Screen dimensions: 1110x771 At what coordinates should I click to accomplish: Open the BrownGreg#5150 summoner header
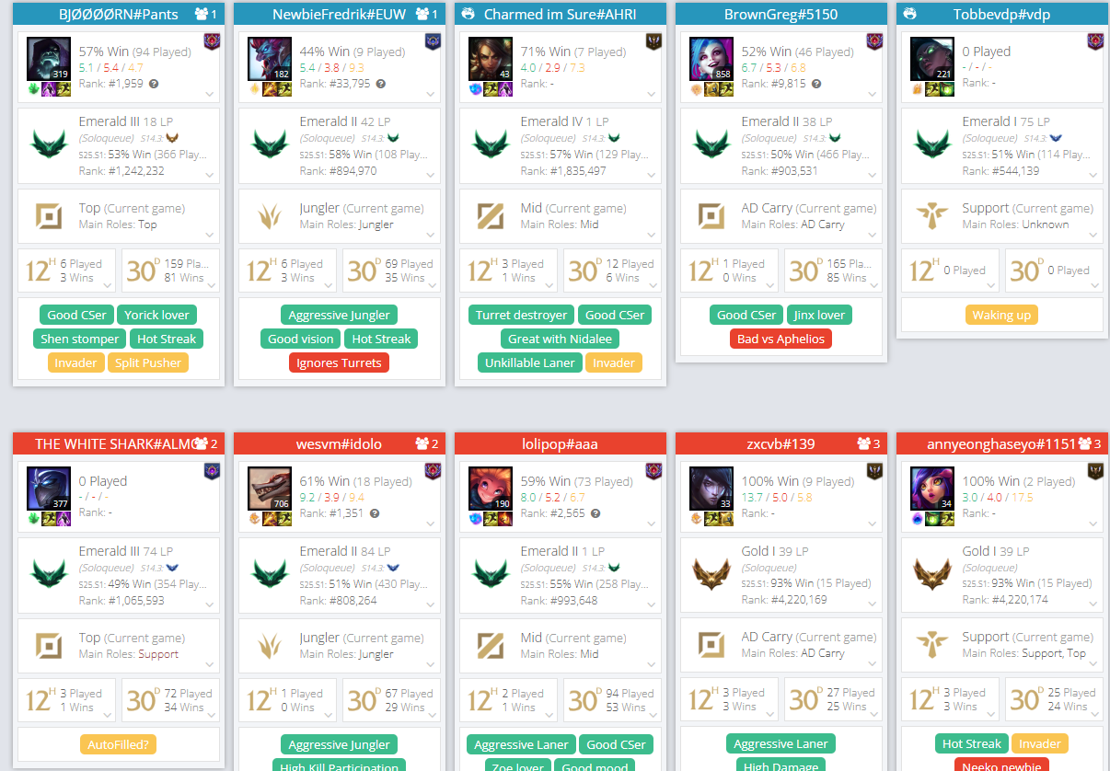point(780,14)
